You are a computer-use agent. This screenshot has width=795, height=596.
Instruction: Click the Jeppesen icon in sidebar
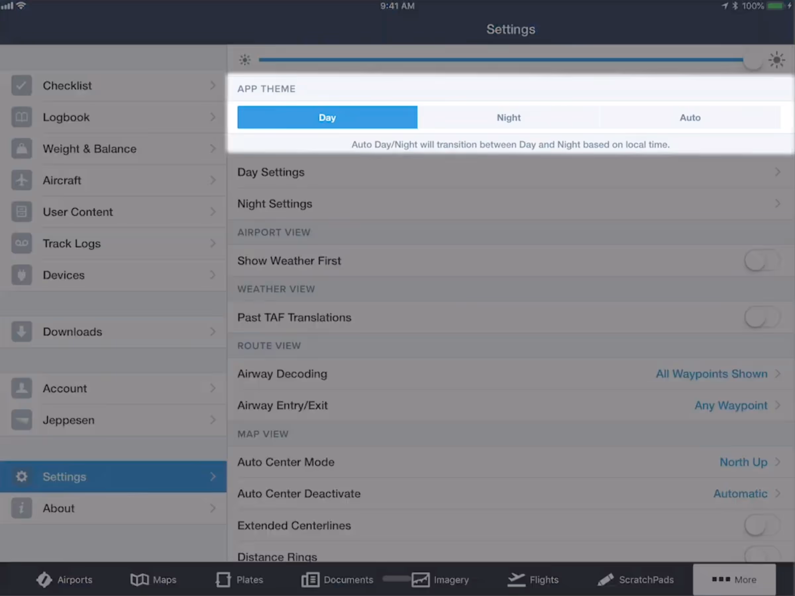(22, 420)
